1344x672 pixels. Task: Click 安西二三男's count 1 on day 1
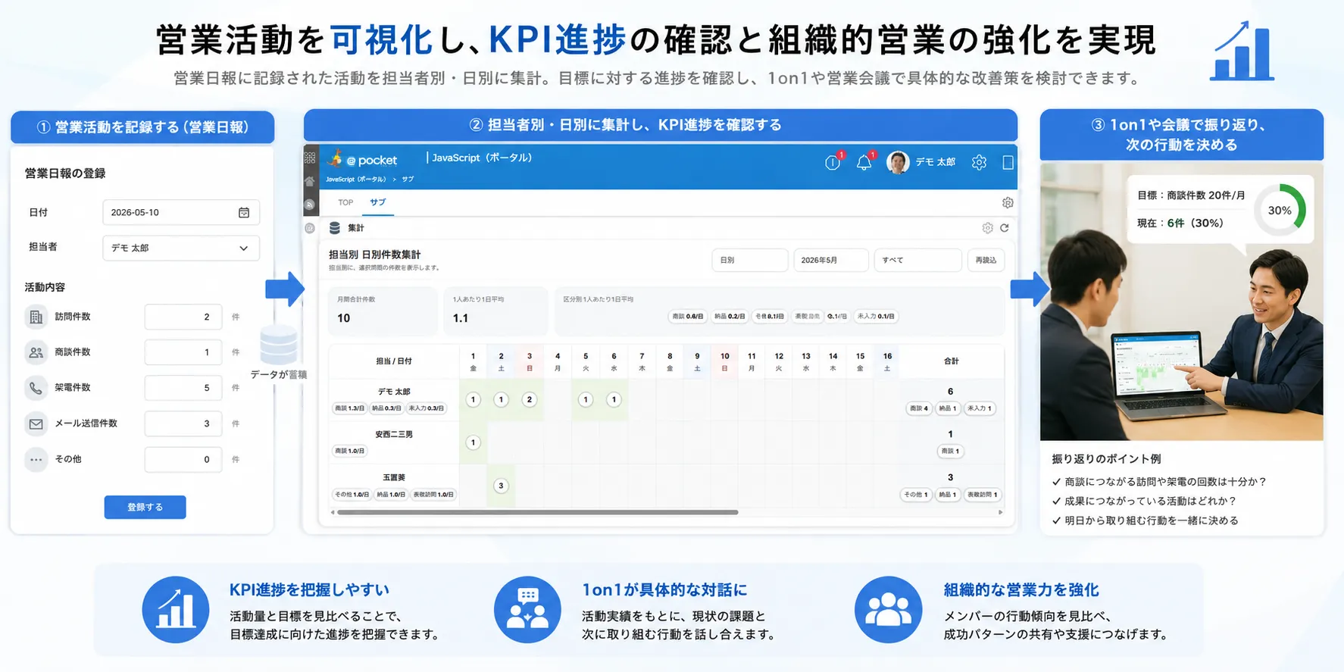coord(474,442)
